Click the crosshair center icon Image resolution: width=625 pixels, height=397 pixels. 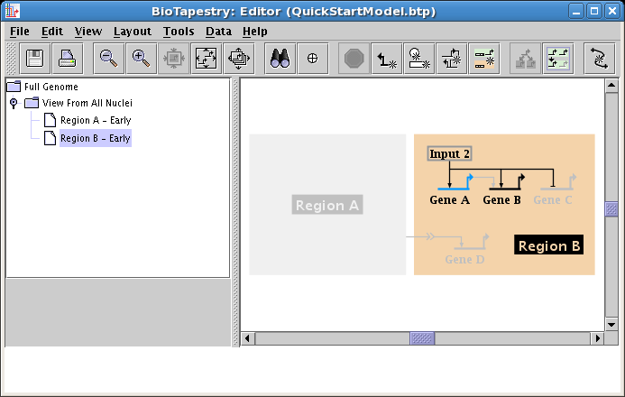coord(313,59)
